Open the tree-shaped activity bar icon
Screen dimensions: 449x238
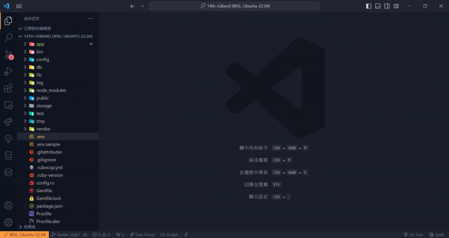click(8, 139)
